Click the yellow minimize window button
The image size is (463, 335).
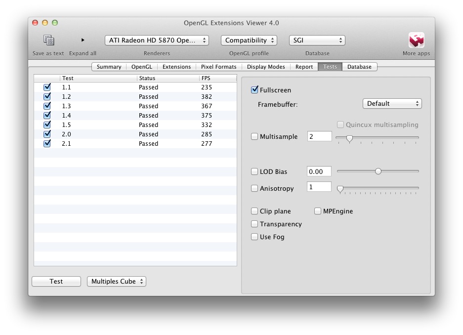(x=45, y=23)
